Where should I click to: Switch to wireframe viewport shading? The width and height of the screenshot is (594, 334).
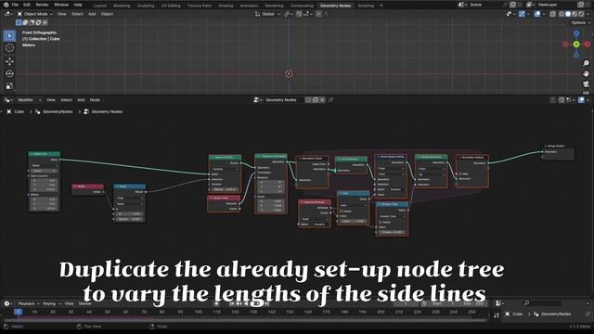pos(561,14)
